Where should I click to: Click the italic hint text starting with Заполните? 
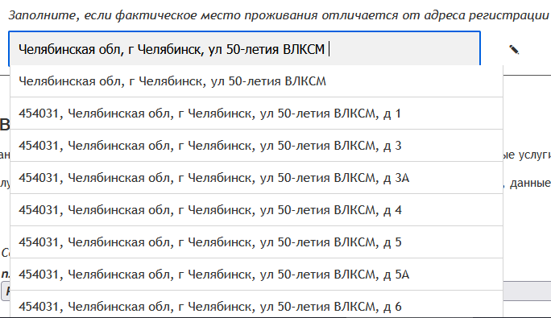pyautogui.click(x=279, y=15)
